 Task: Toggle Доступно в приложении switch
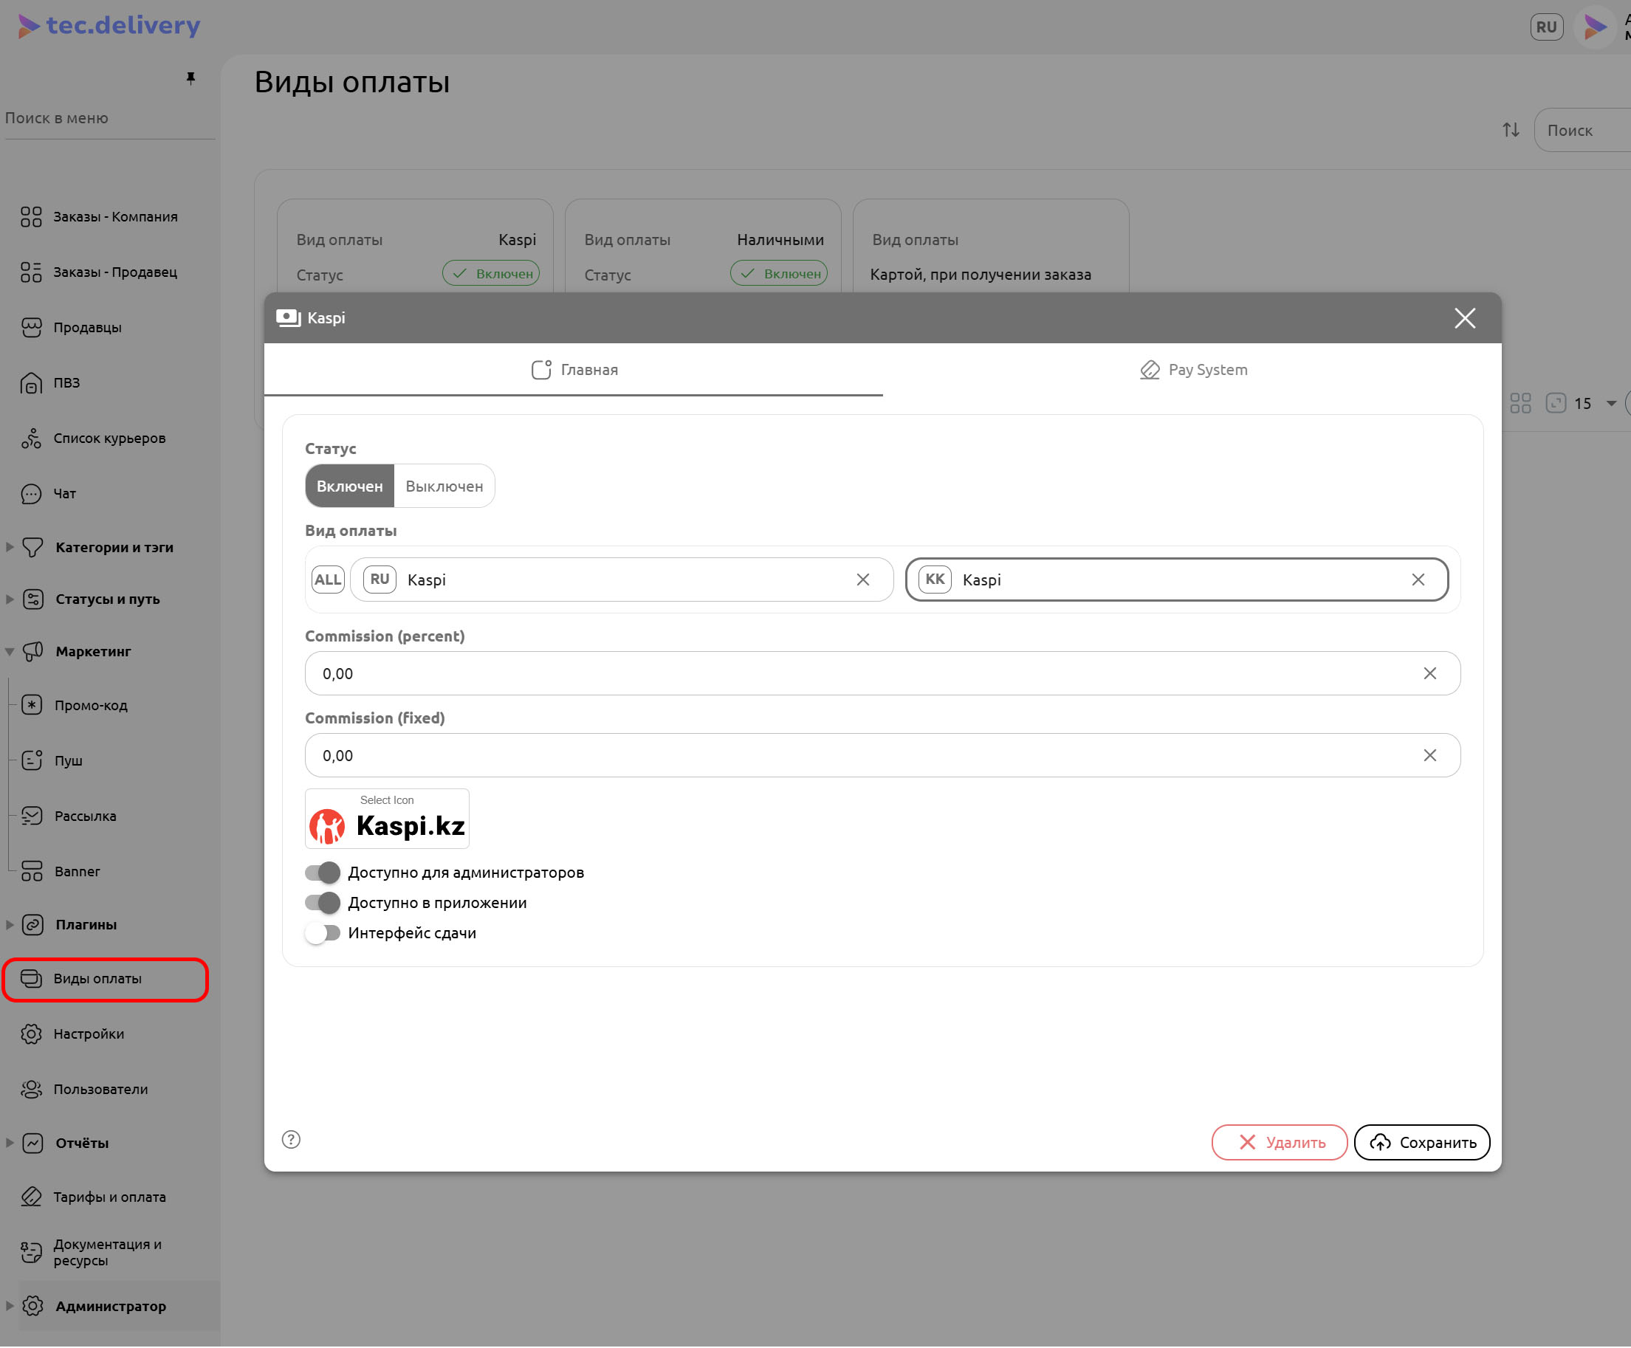(x=323, y=904)
